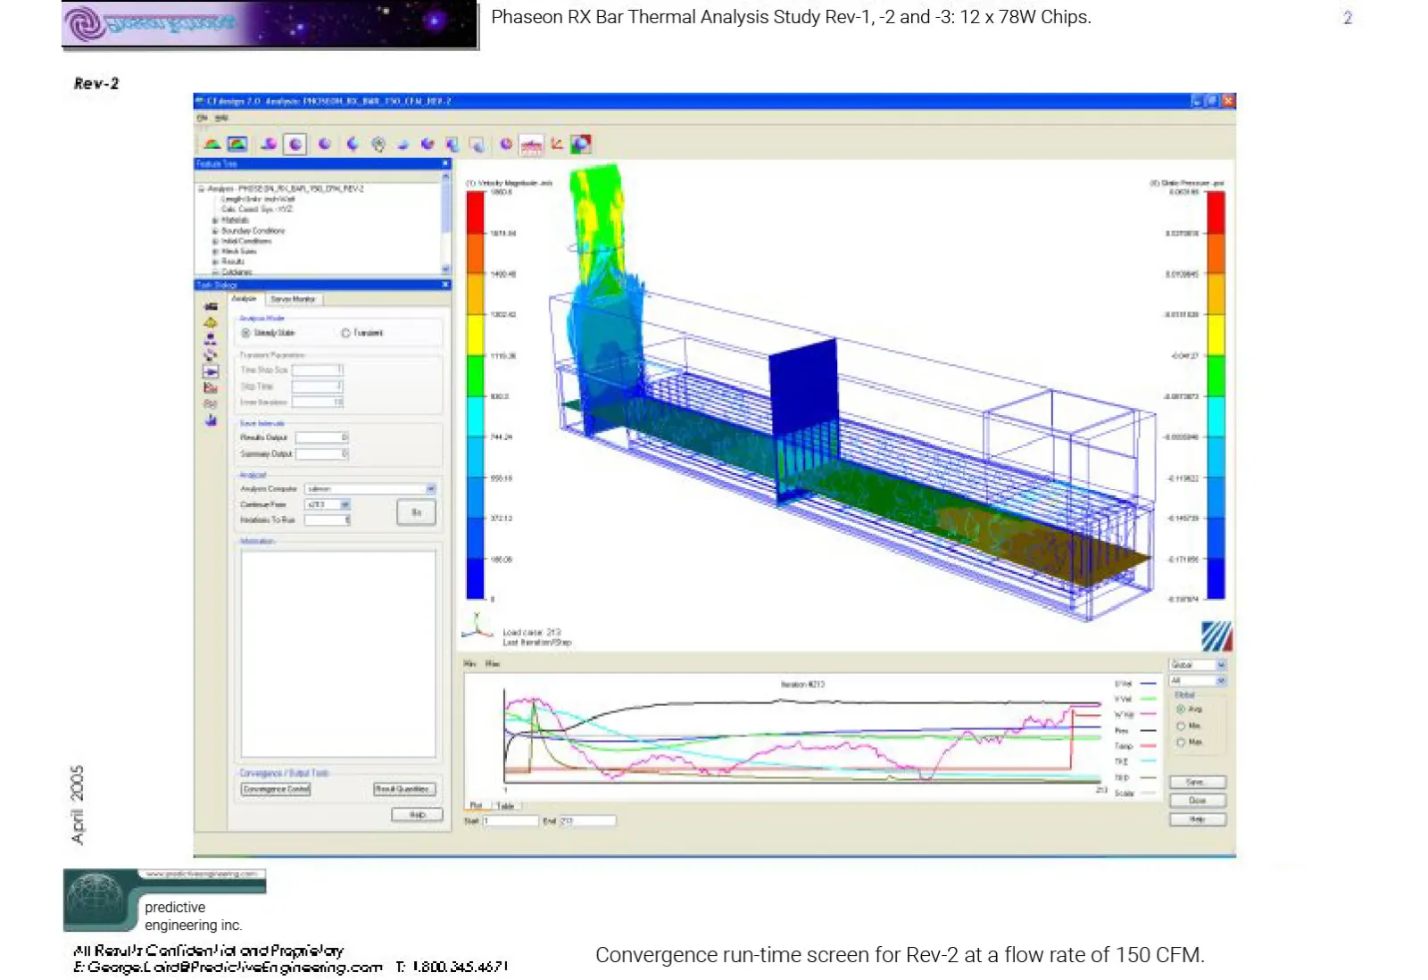Select the Transient radio button

point(345,333)
